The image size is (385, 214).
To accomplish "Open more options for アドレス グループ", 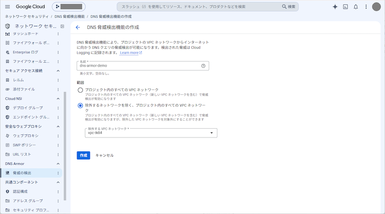I will [x=58, y=201].
